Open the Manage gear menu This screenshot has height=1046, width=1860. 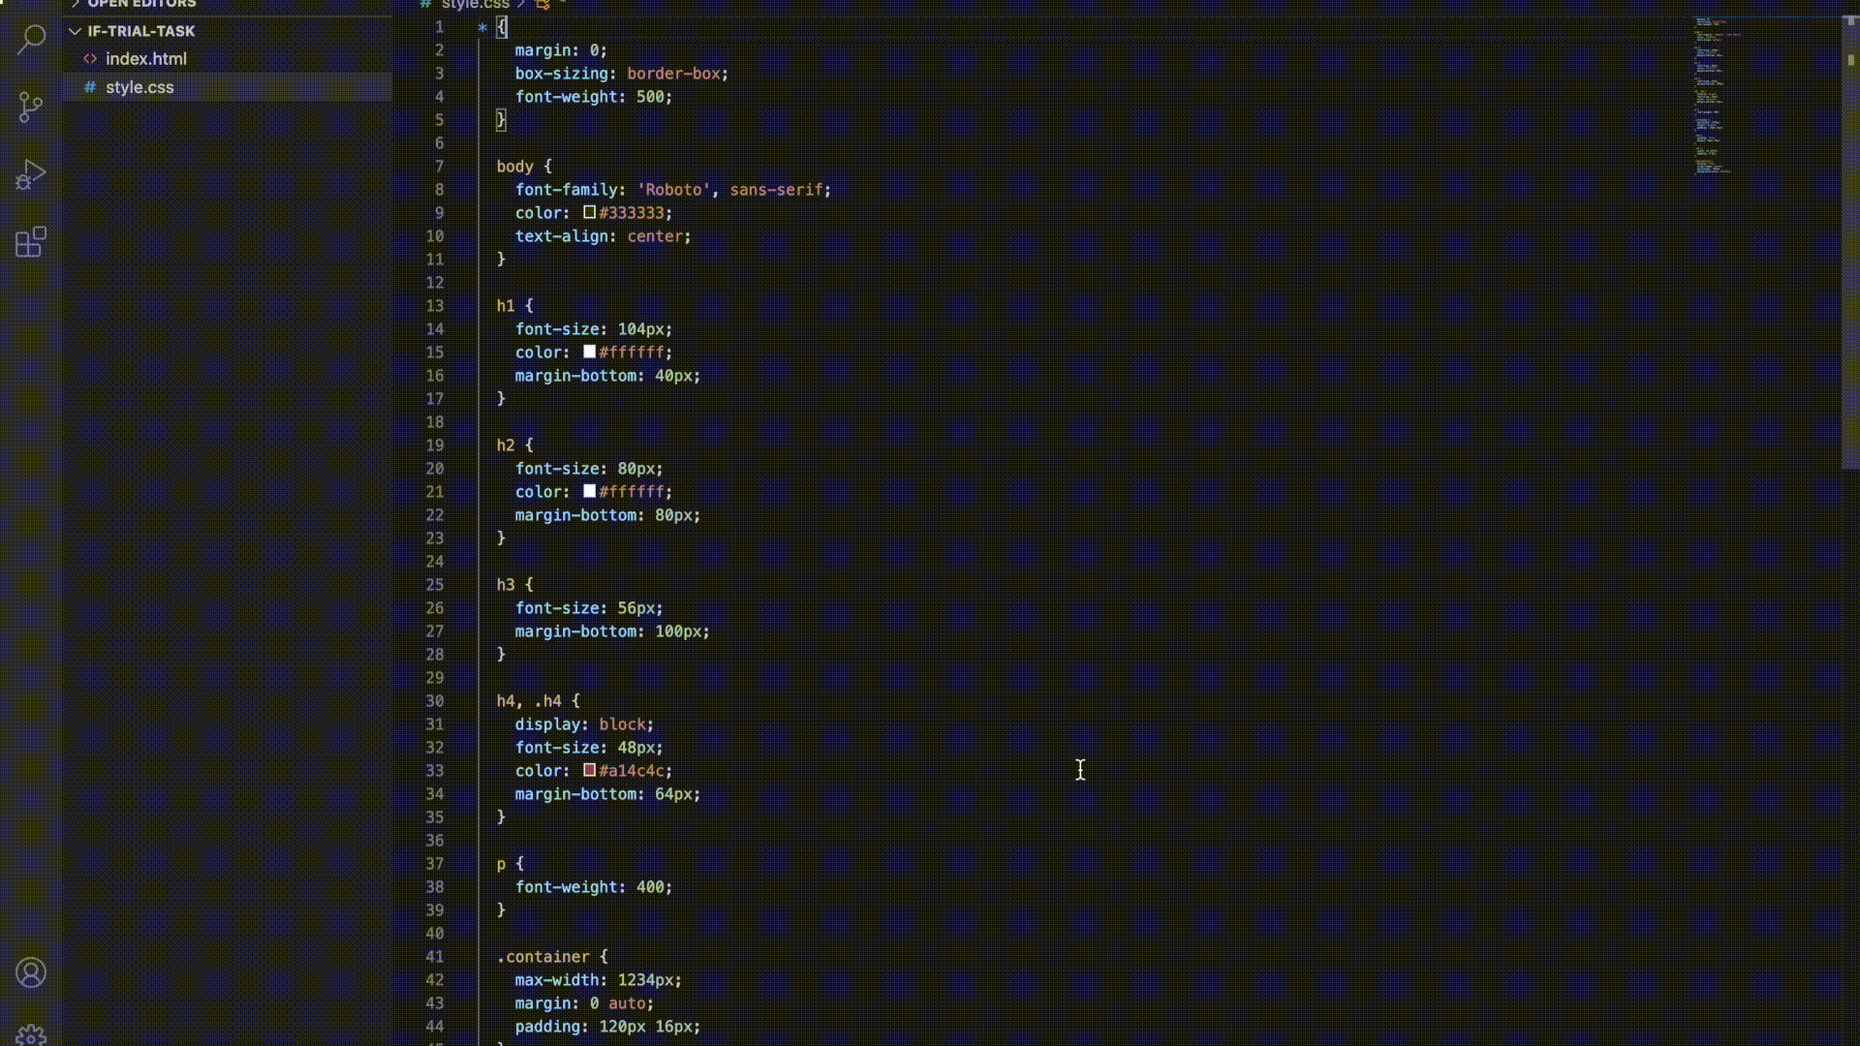point(31,1034)
